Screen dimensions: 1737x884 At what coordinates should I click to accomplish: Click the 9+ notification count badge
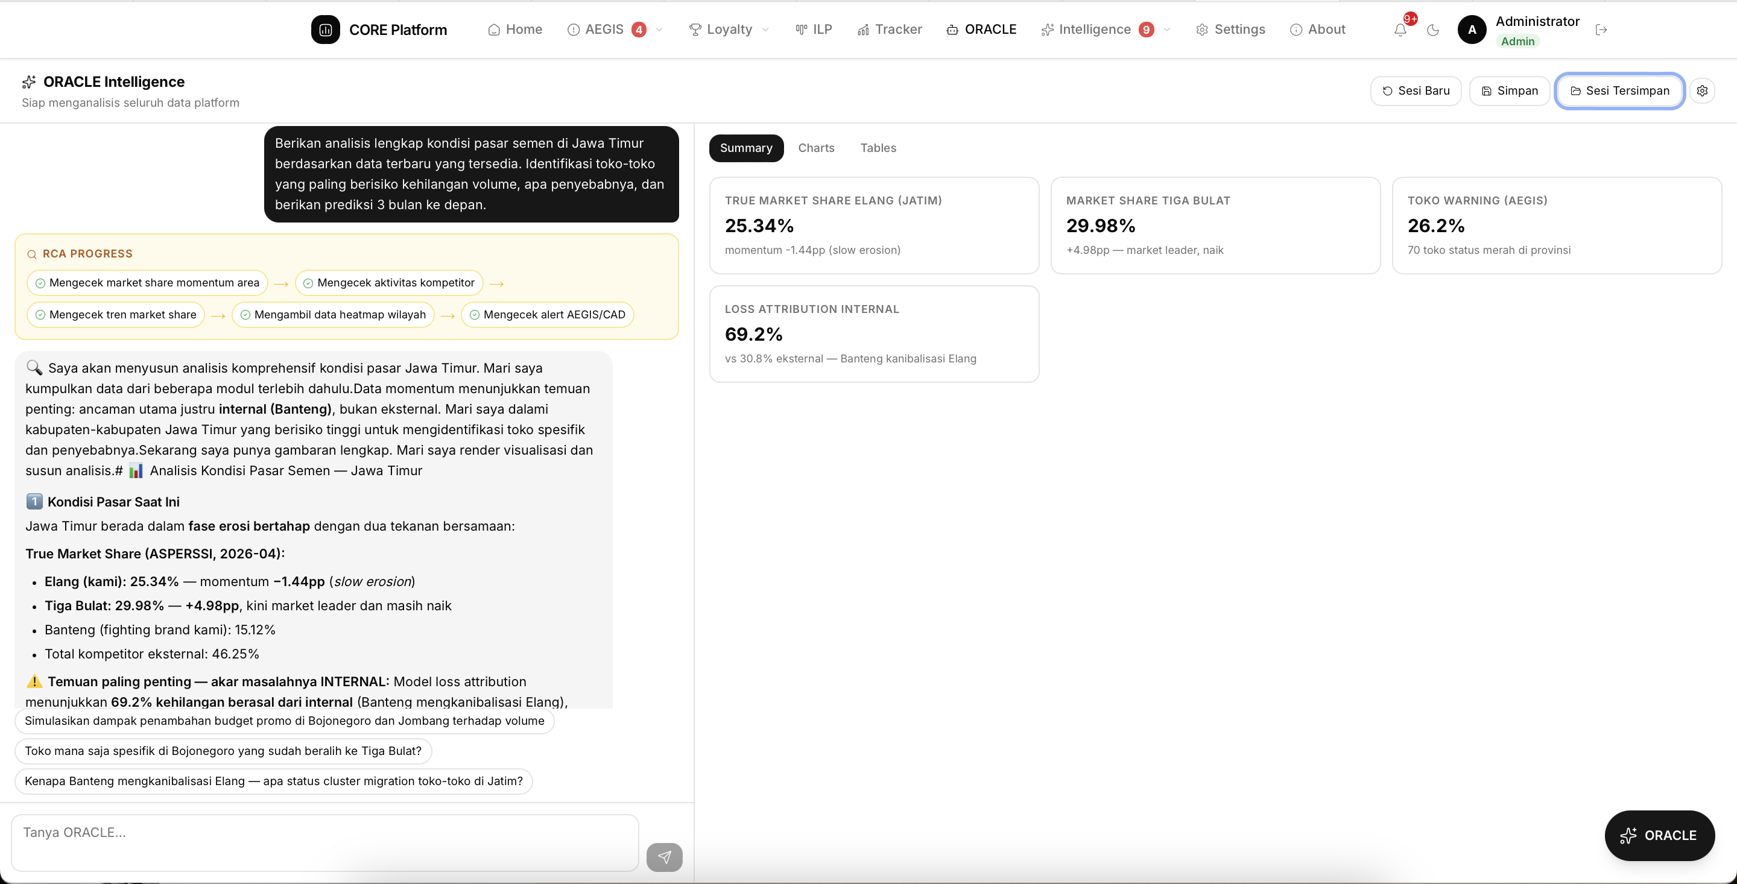tap(1410, 19)
